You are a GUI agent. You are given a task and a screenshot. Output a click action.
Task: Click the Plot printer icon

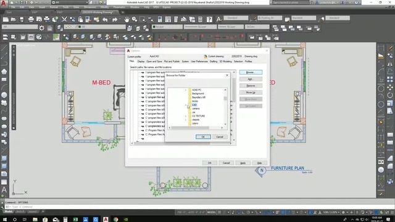click(31, 19)
